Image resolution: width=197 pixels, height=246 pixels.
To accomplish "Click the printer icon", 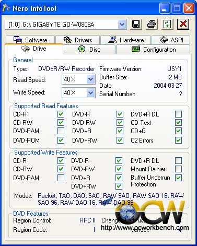I will pos(152,24).
